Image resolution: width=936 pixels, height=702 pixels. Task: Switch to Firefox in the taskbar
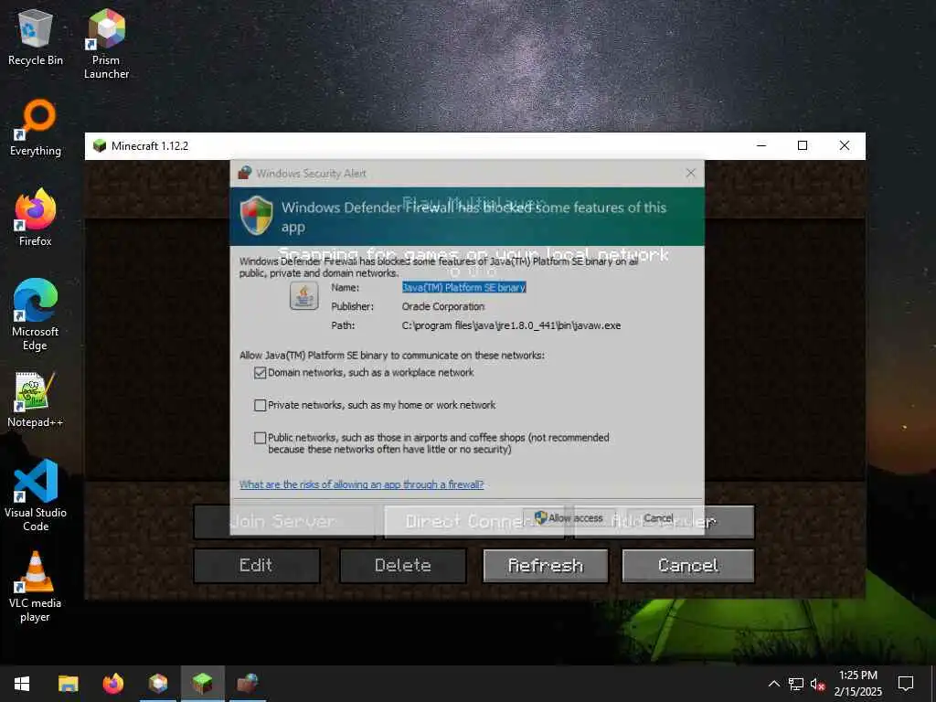point(112,684)
